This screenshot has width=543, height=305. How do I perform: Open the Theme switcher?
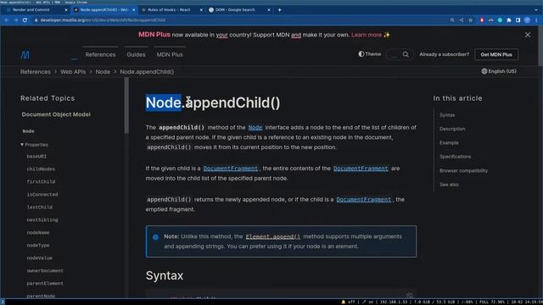pos(370,54)
